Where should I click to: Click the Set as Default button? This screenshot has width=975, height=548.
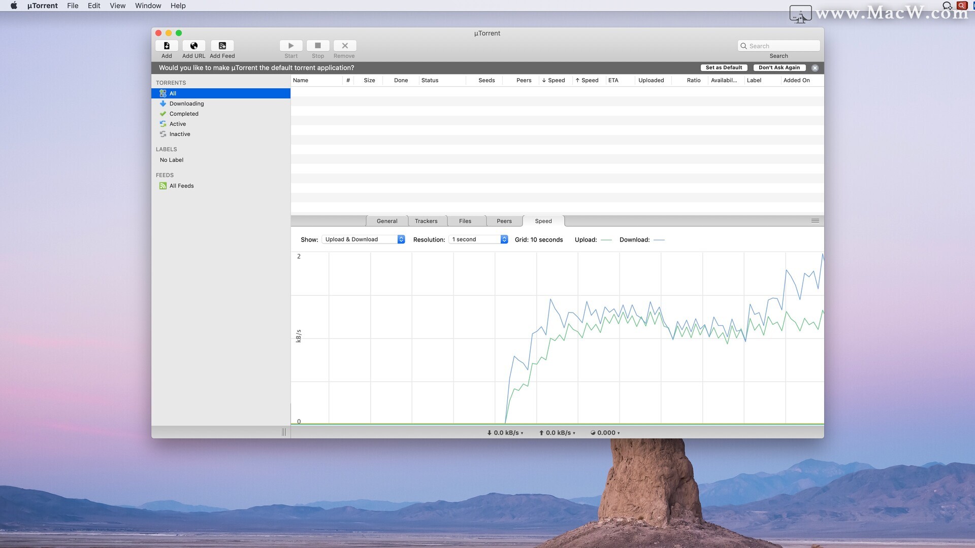point(724,67)
